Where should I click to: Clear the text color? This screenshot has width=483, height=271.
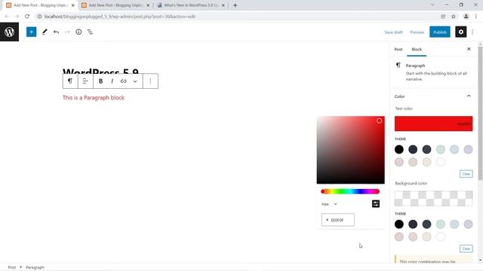tap(466, 174)
